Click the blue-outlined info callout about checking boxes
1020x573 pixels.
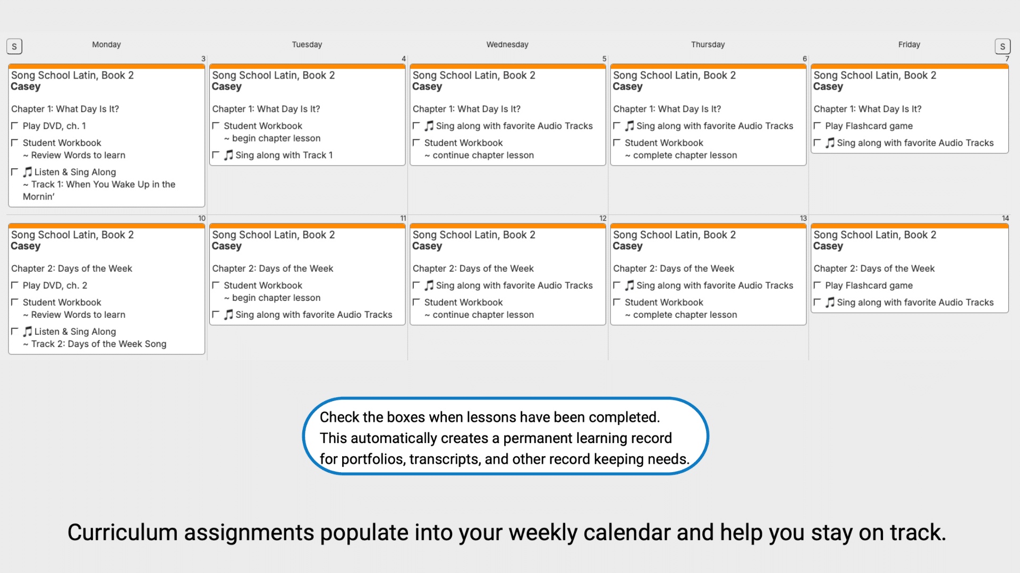coord(505,437)
